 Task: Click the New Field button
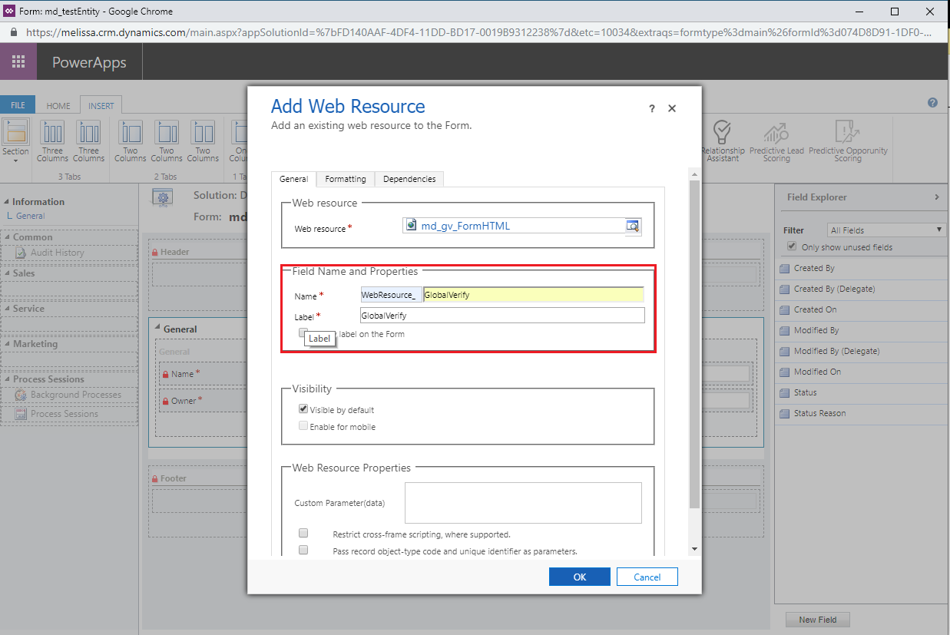(x=818, y=620)
